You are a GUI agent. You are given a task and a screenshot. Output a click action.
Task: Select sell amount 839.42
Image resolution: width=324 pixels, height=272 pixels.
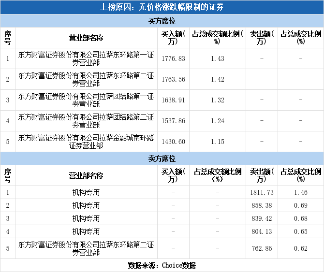click(262, 218)
